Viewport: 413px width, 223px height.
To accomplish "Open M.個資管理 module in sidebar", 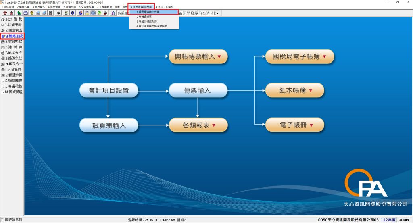I will (12, 92).
